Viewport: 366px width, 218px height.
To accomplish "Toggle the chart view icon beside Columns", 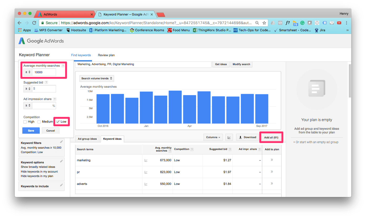I will pyautogui.click(x=229, y=137).
